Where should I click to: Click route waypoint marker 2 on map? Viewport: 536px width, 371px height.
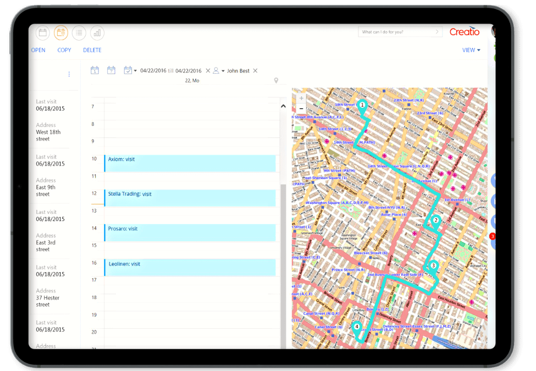coord(435,220)
